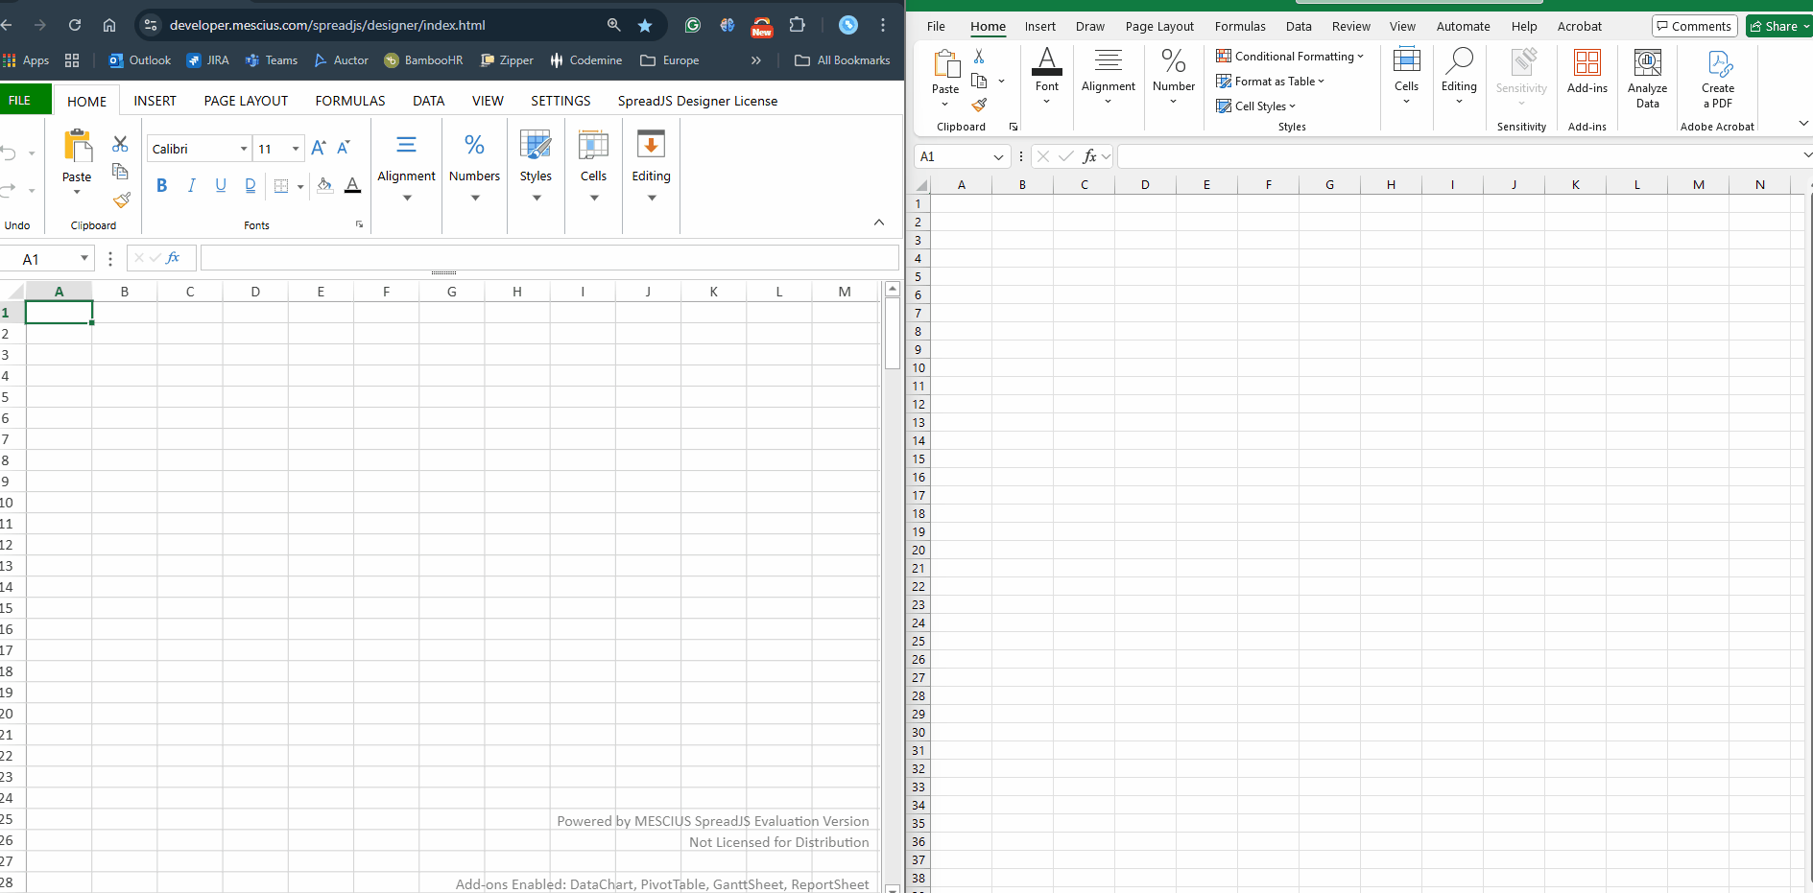Screen dimensions: 1813x893
Task: Open the Fonts dialog launcher in SpreadJS
Action: [360, 224]
